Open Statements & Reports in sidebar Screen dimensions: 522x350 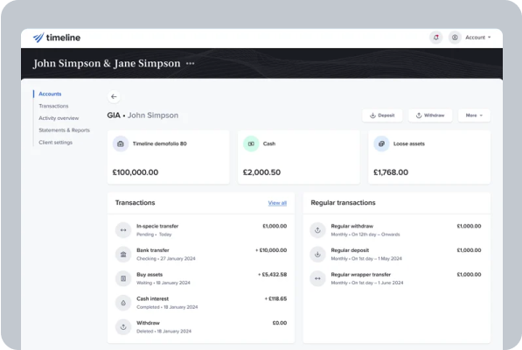[x=64, y=130]
